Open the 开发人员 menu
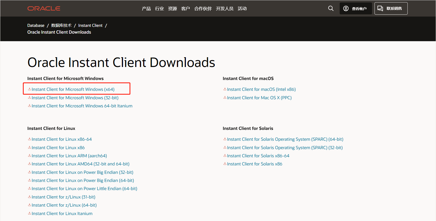Image resolution: width=436 pixels, height=221 pixels. 225,9
